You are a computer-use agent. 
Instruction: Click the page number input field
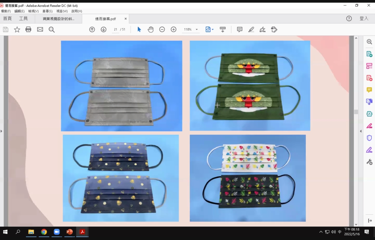[115, 30]
